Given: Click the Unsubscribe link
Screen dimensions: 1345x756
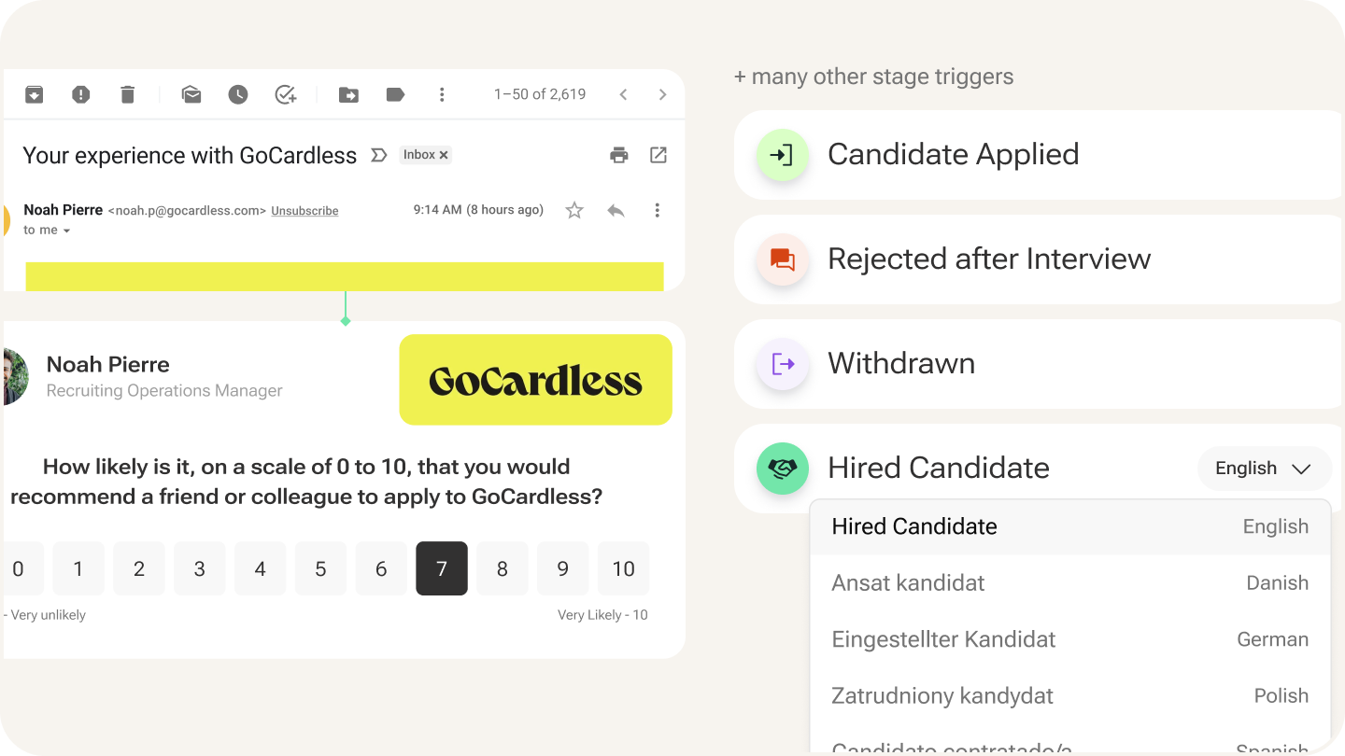Looking at the screenshot, I should coord(304,211).
